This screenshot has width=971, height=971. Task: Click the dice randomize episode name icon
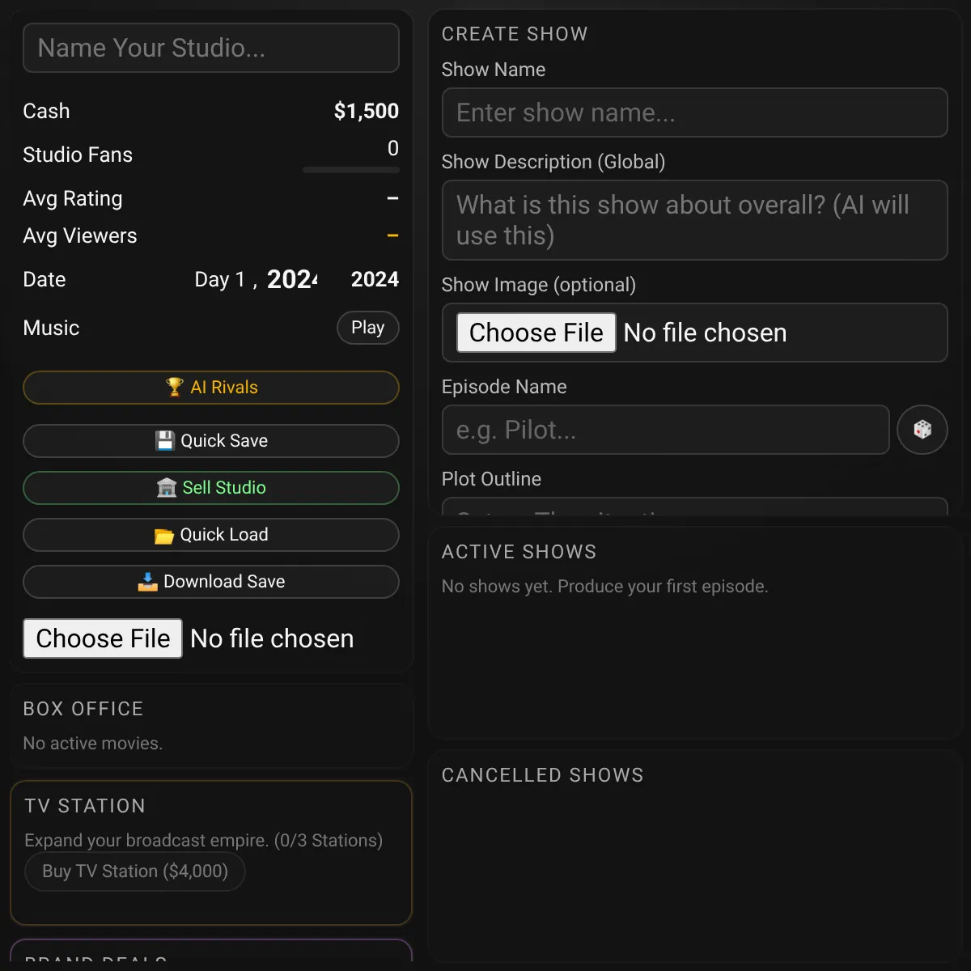922,430
